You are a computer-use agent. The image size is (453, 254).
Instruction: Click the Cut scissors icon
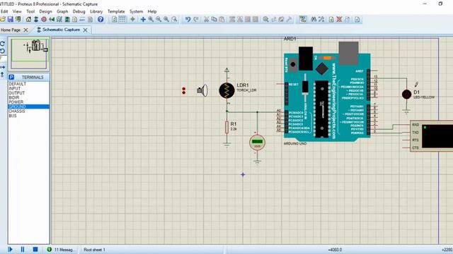pyautogui.click(x=206, y=19)
